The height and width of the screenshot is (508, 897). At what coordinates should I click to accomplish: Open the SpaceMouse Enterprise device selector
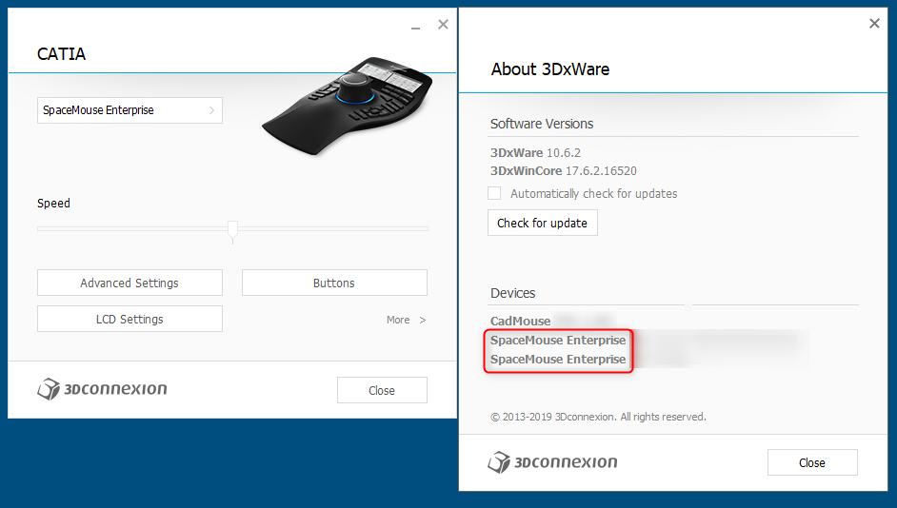point(130,110)
